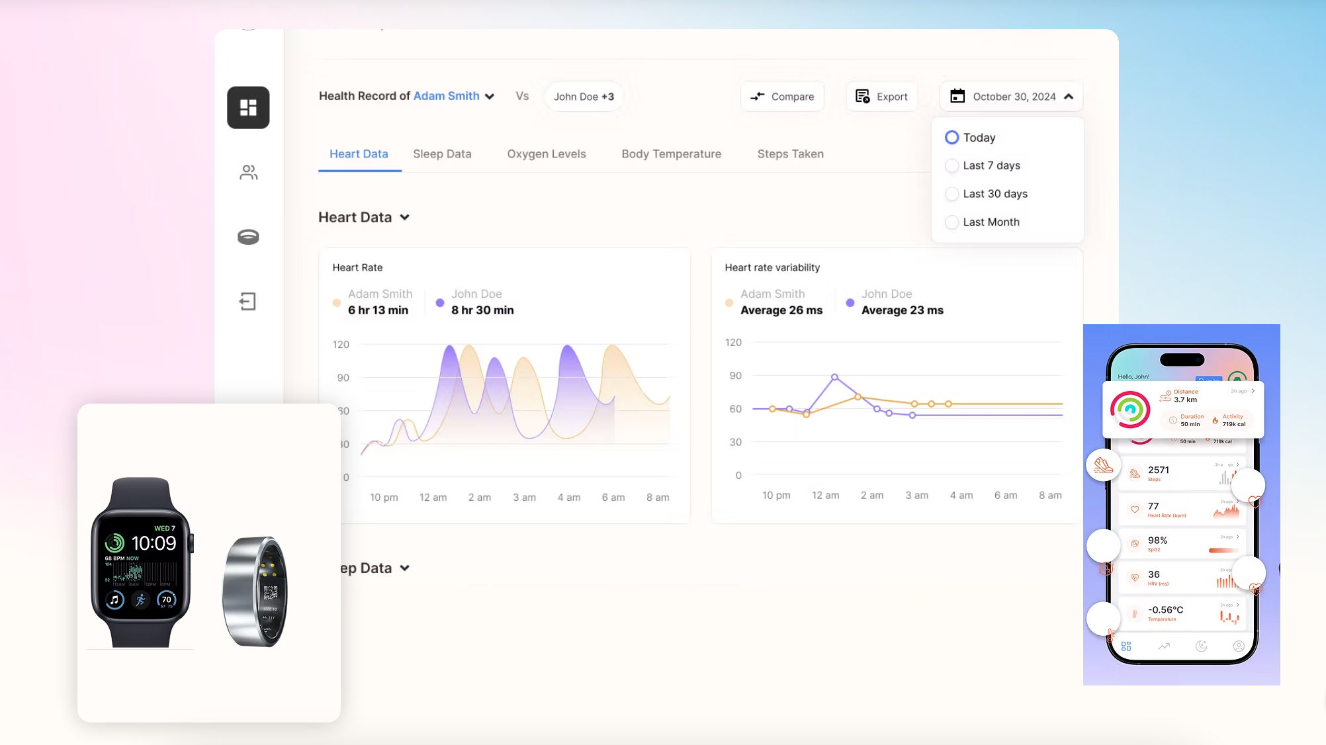Switch to the Sleep Data tab
This screenshot has height=745, width=1326.
point(442,154)
